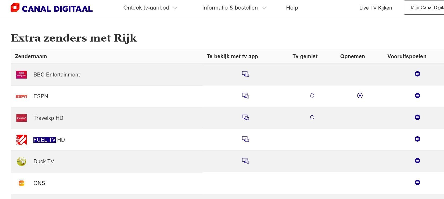This screenshot has width=444, height=199.
Task: Click the Canal Digitaal logo
Action: pos(51,8)
